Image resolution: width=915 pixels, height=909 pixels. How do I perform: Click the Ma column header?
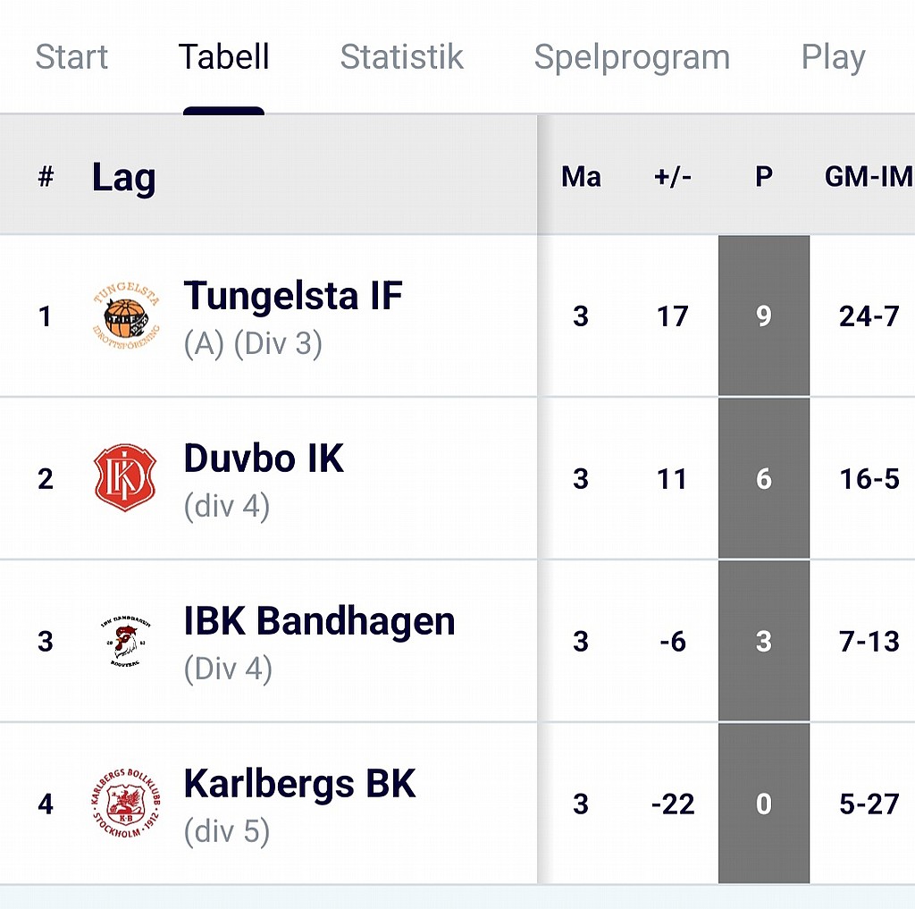pyautogui.click(x=581, y=176)
